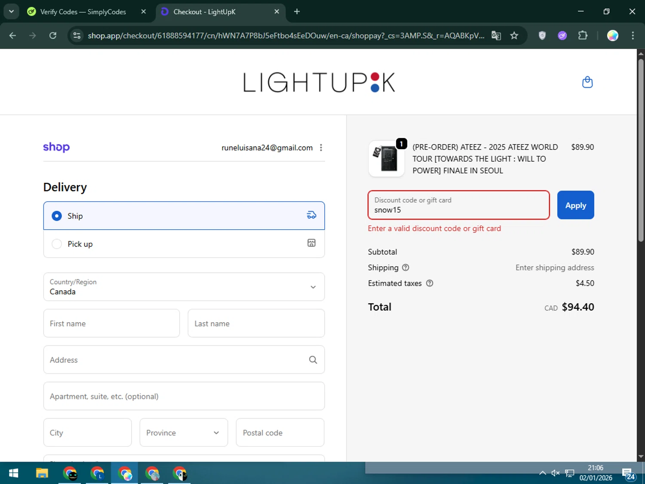Screen dimensions: 645x484
Task: View site information icon in address bar
Action: pos(77,36)
